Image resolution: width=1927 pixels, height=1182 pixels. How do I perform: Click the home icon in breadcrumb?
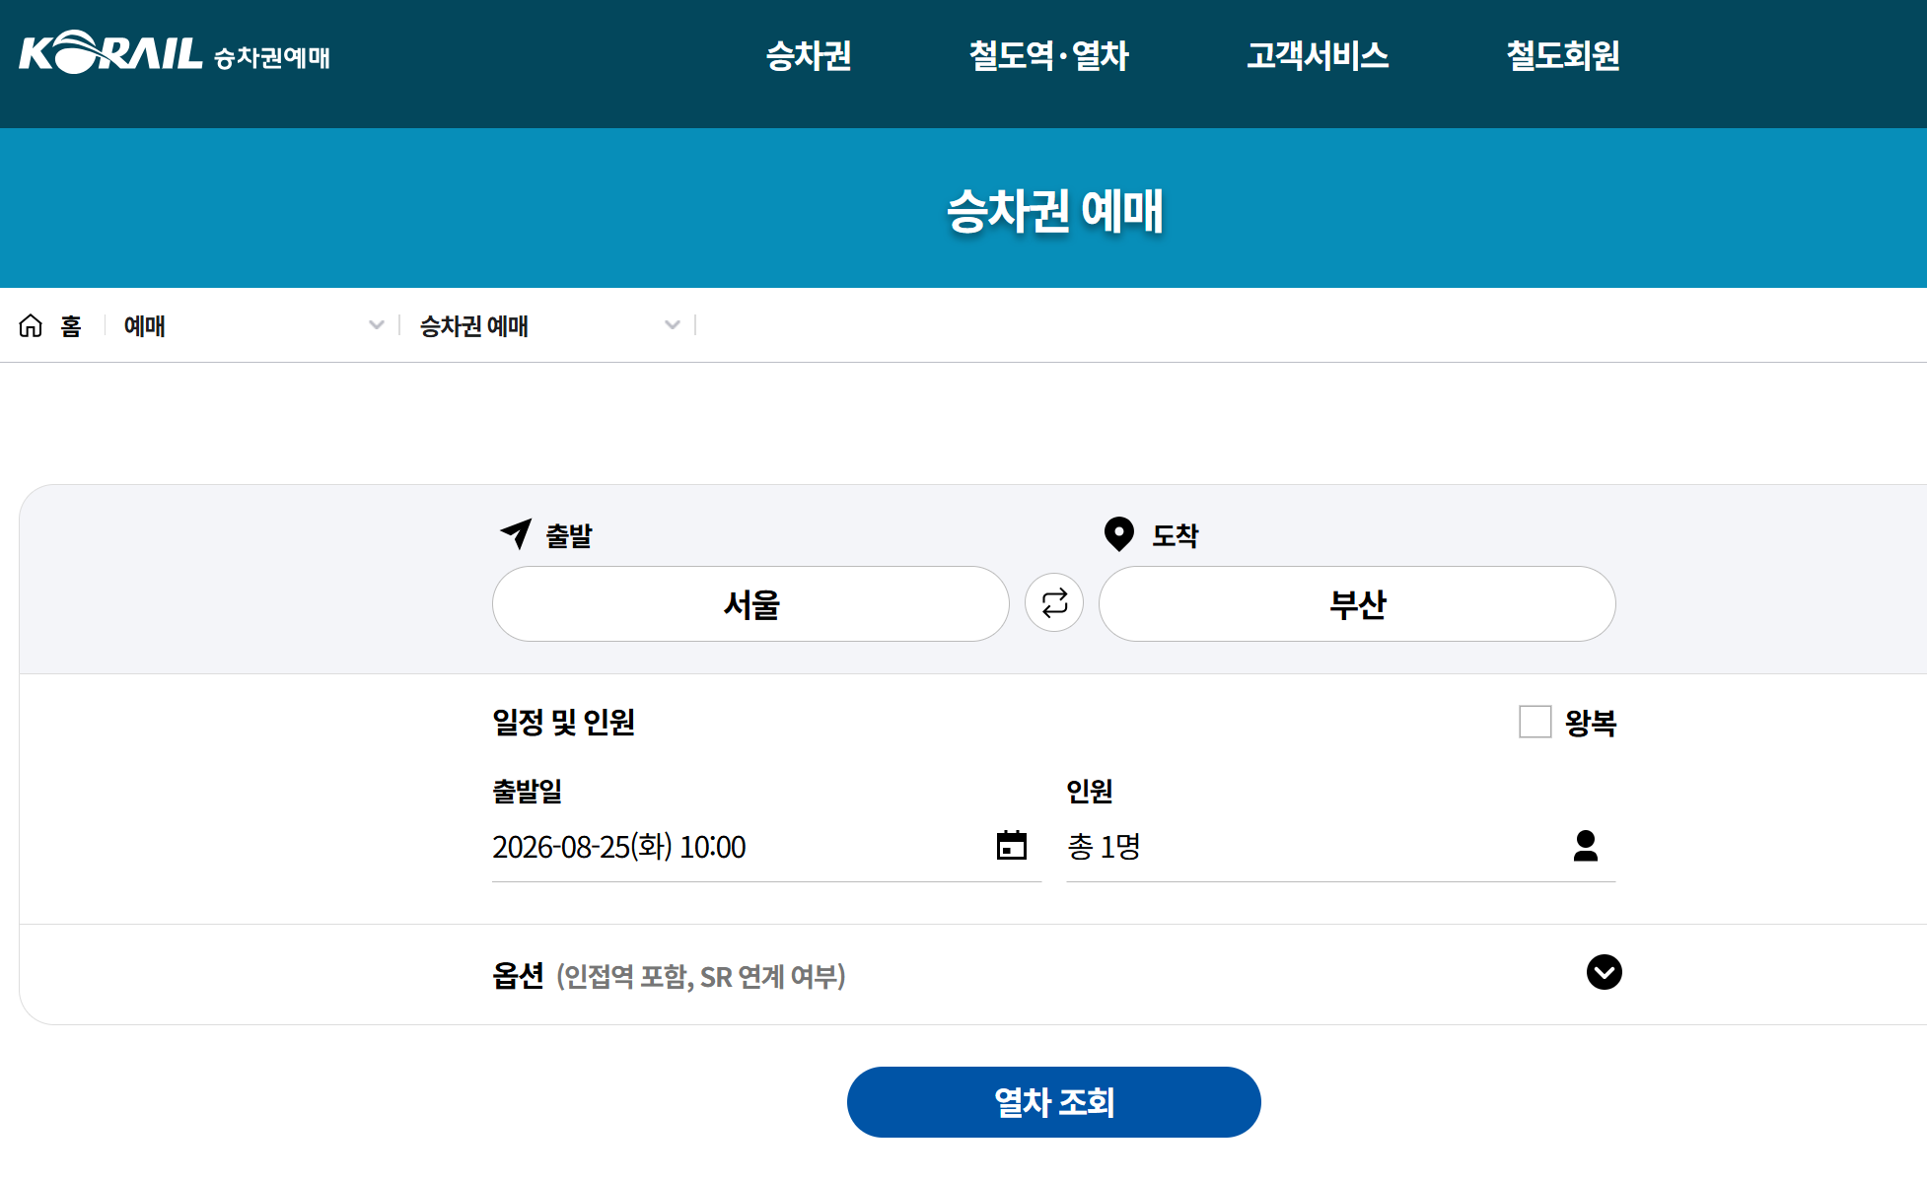click(x=31, y=325)
